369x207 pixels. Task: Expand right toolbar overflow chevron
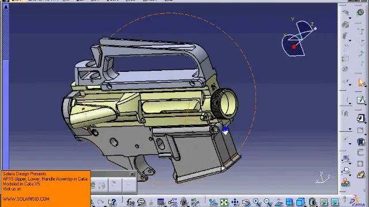(364, 190)
